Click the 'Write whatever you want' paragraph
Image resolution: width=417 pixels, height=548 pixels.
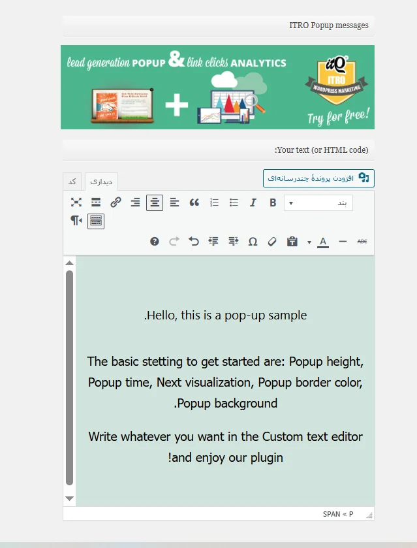click(x=225, y=447)
